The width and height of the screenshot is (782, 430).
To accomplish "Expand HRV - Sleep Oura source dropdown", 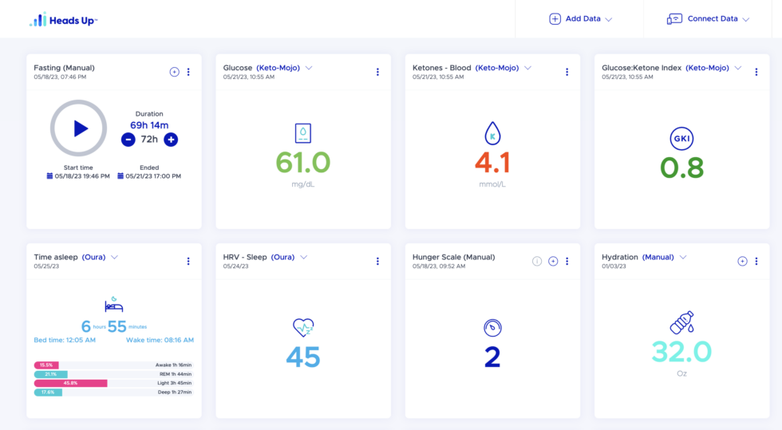I will [x=304, y=257].
